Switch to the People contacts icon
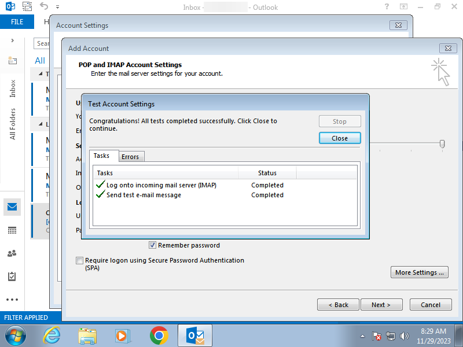 [12, 253]
